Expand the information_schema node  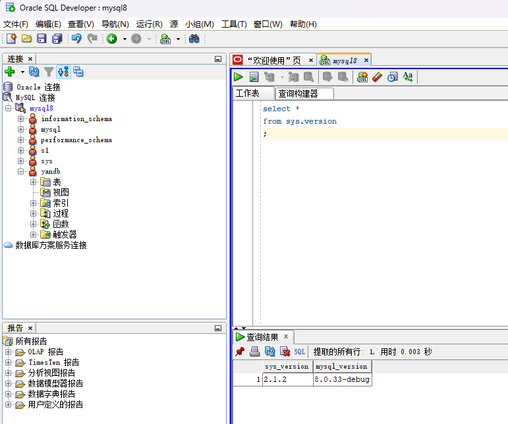tap(20, 119)
